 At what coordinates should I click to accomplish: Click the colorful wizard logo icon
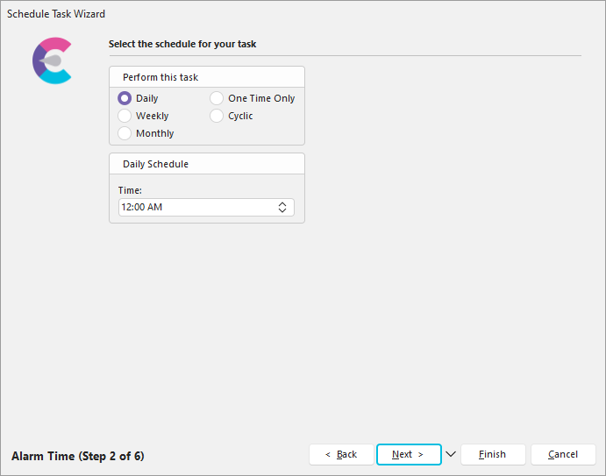tap(52, 60)
